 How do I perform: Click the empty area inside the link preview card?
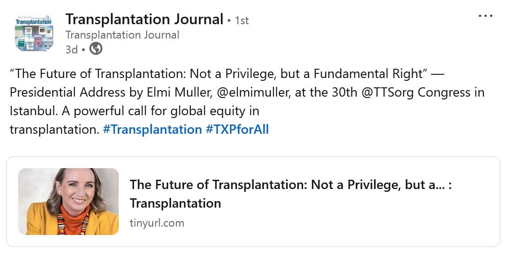[x=356, y=223]
